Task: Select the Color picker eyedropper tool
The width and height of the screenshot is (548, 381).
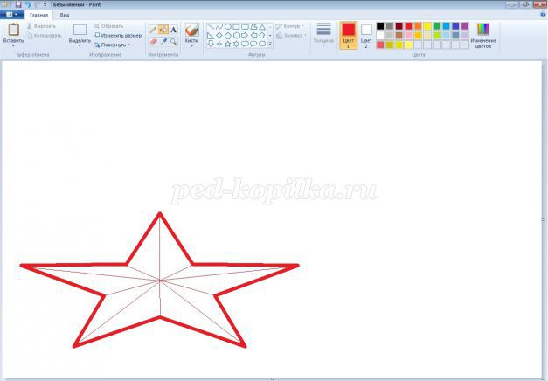Action: (x=163, y=42)
